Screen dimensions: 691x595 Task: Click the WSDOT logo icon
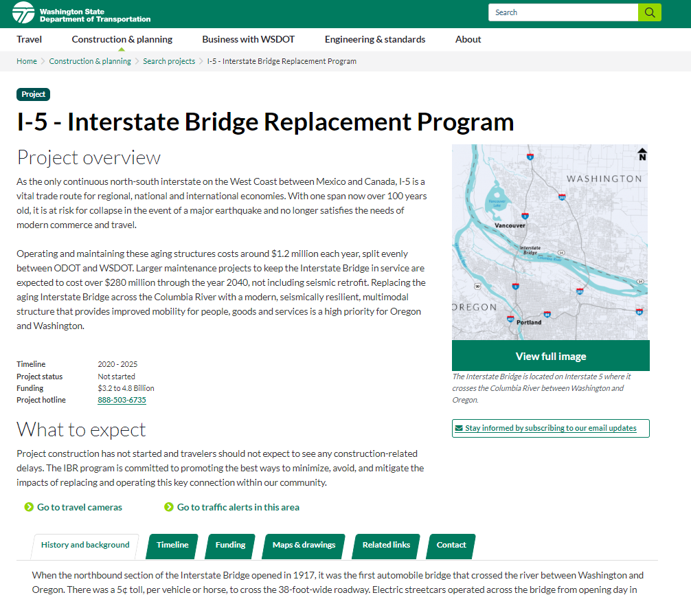(x=23, y=12)
